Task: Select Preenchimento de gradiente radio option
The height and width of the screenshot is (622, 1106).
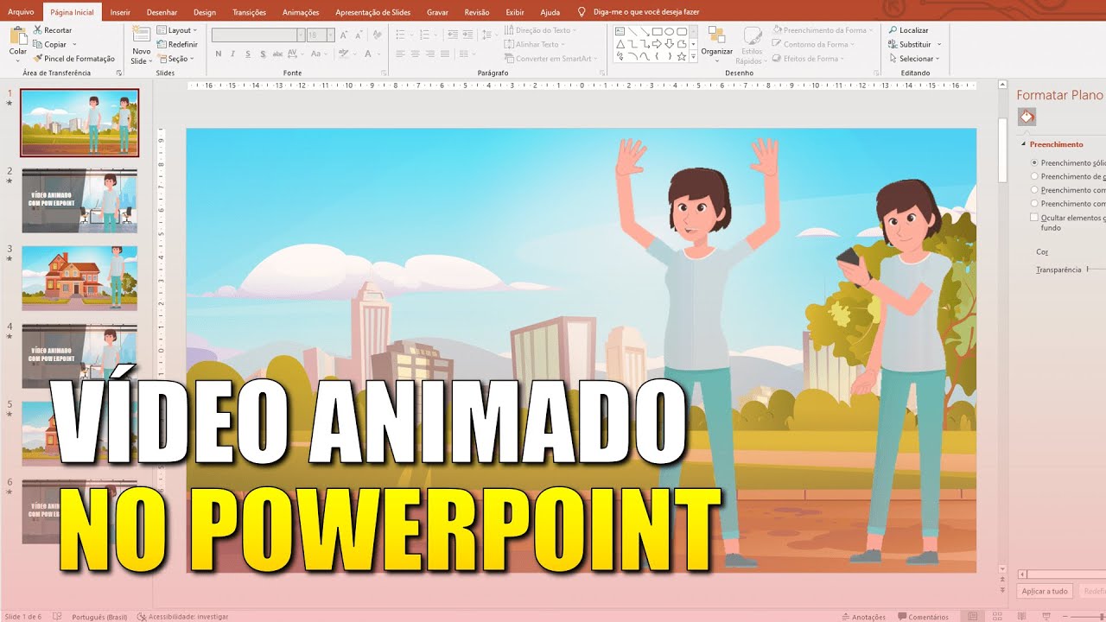Action: (x=1034, y=176)
